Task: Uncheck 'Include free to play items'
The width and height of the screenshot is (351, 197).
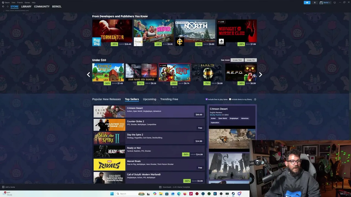Action: click(x=207, y=99)
